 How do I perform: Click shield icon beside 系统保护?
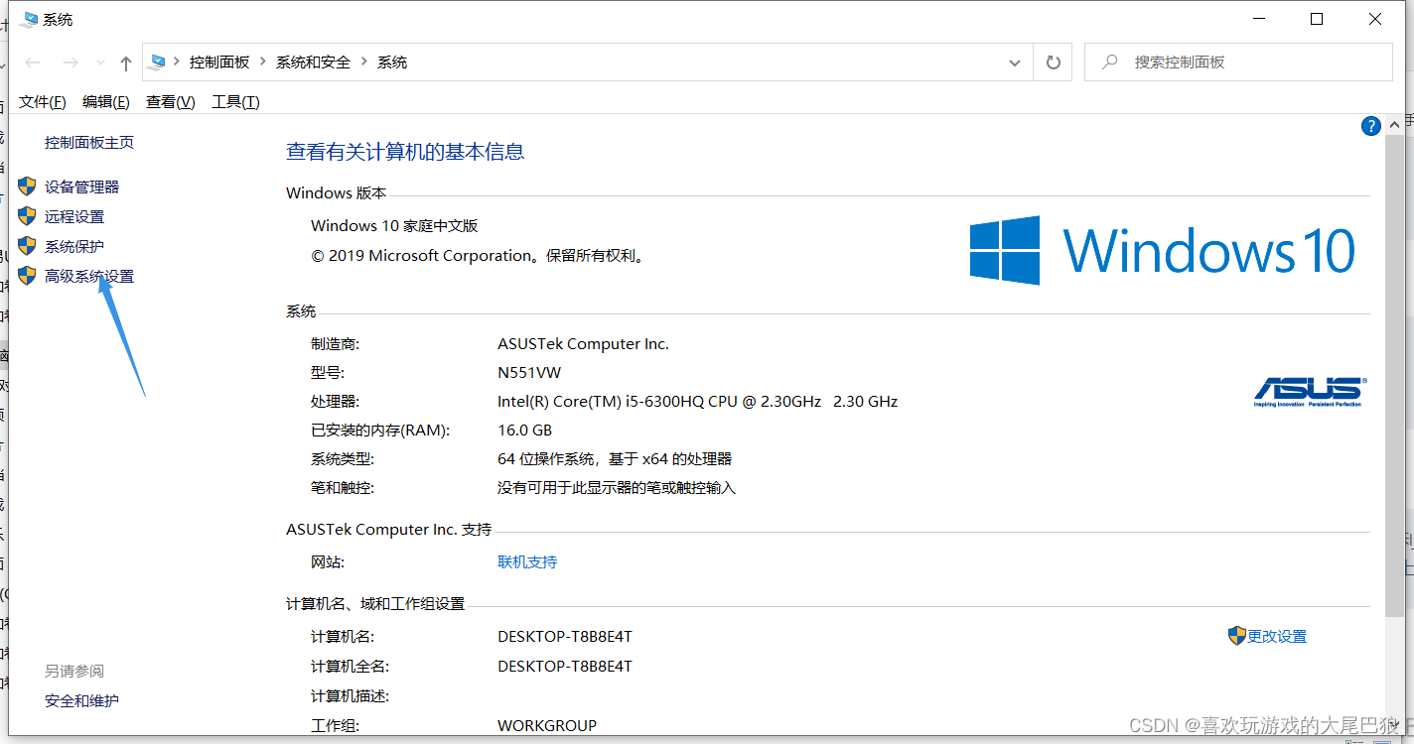[x=27, y=246]
